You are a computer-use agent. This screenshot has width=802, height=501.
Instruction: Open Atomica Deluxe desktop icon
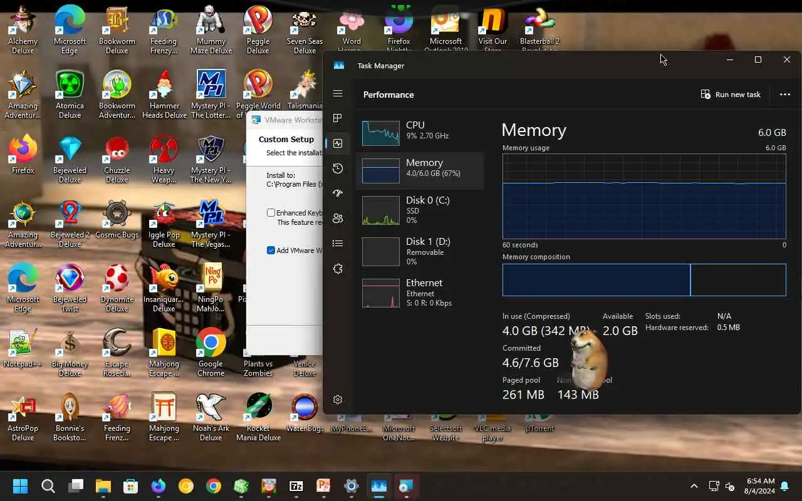coord(70,95)
